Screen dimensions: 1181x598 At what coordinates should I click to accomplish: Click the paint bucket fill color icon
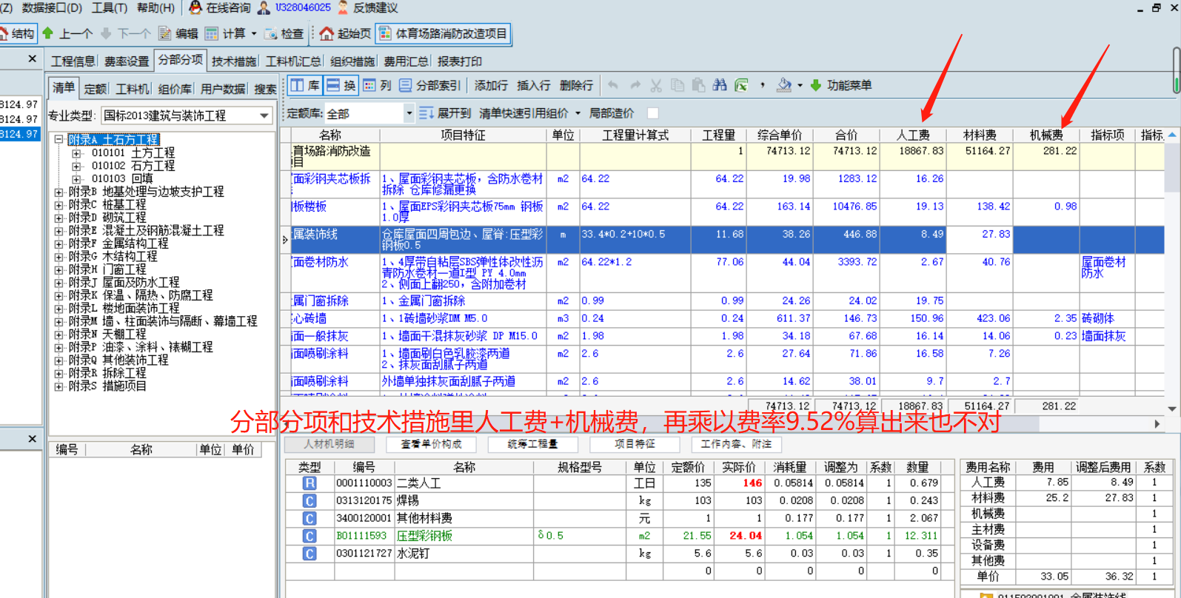tap(783, 85)
